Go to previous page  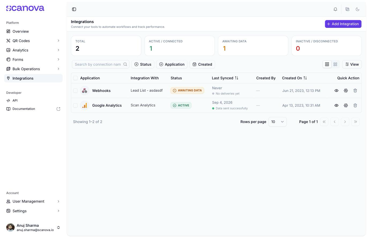pyautogui.click(x=334, y=122)
